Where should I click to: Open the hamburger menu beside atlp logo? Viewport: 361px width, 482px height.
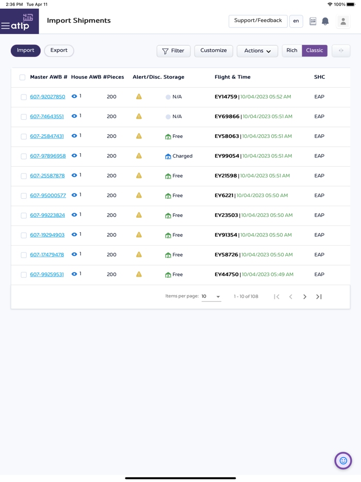[x=5, y=26]
